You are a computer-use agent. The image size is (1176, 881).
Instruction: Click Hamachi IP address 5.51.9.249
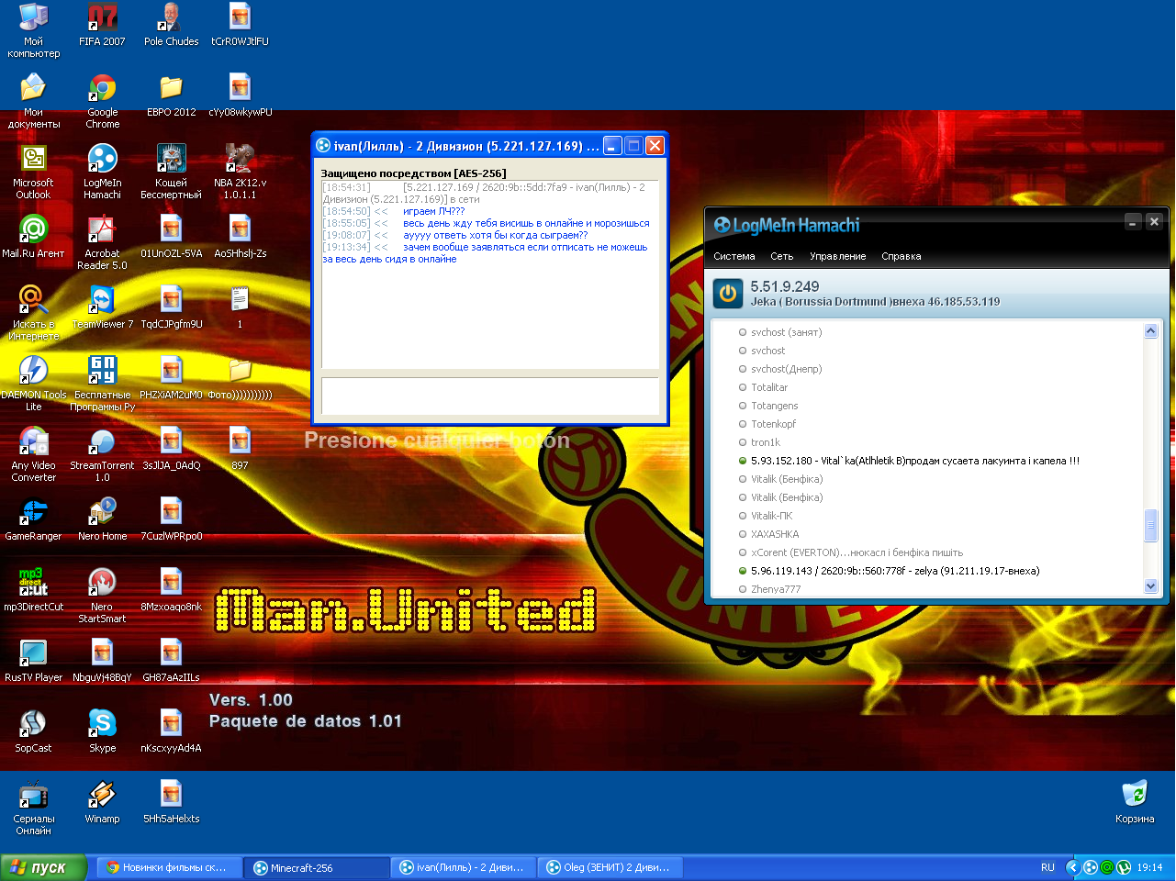(785, 286)
